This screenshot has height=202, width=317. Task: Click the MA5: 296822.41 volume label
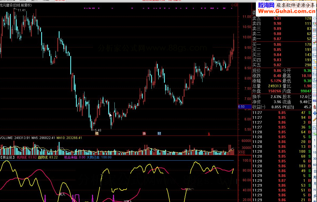(43, 138)
